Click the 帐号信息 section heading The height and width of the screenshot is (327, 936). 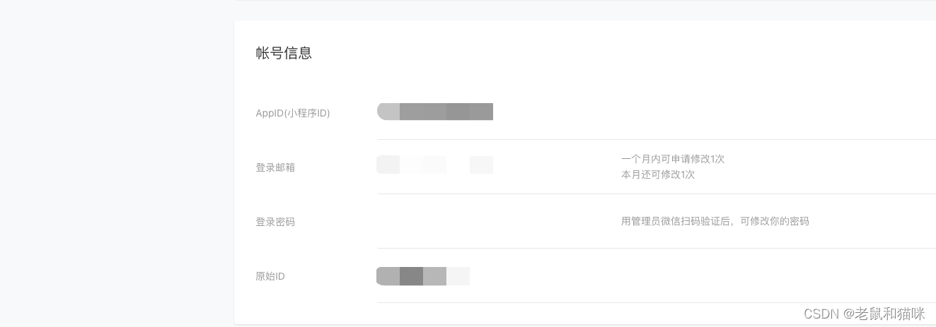(284, 53)
